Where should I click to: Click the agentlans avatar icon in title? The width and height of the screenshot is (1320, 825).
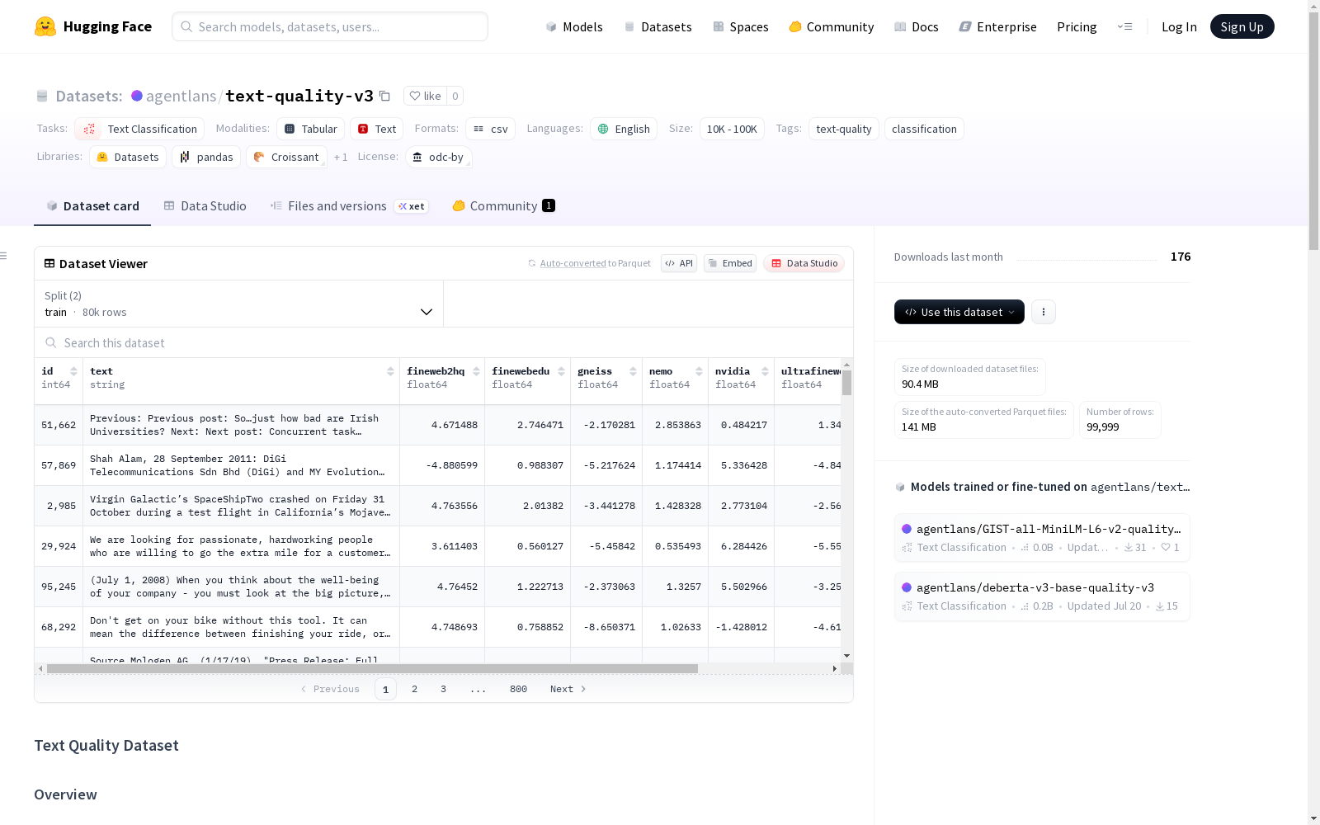click(137, 96)
